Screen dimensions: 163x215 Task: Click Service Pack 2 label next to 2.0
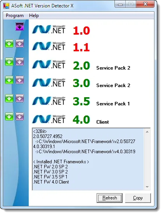[x=113, y=68]
